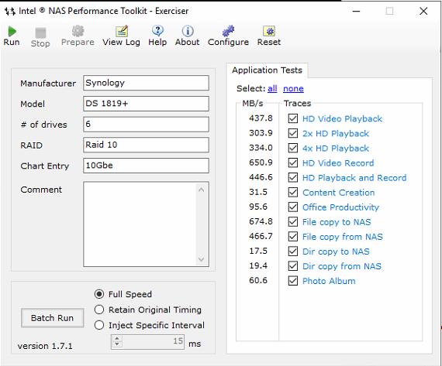Screen dimensions: 442x366
Task: Click the 437.8 MB/s value
Action: (x=261, y=118)
